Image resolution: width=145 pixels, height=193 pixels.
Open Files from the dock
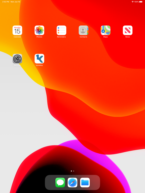coord(85,182)
